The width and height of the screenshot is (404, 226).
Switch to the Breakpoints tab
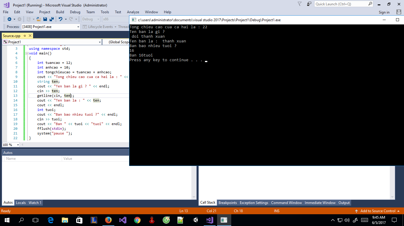[227, 203]
